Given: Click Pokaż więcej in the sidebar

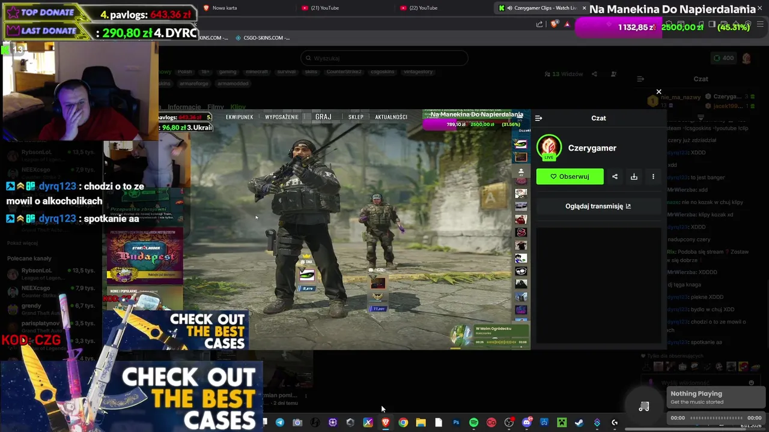Looking at the screenshot, I should click(x=22, y=243).
